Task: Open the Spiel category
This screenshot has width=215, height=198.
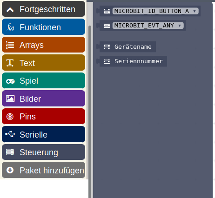Action: coord(43,81)
